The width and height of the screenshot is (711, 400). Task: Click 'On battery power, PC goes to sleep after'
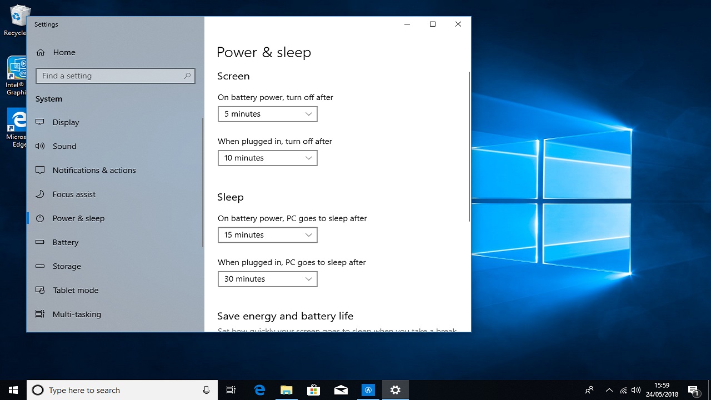292,218
